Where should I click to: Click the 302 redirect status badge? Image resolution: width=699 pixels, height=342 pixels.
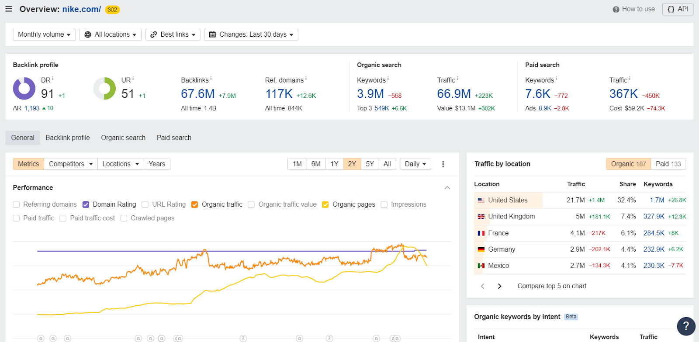pos(112,10)
